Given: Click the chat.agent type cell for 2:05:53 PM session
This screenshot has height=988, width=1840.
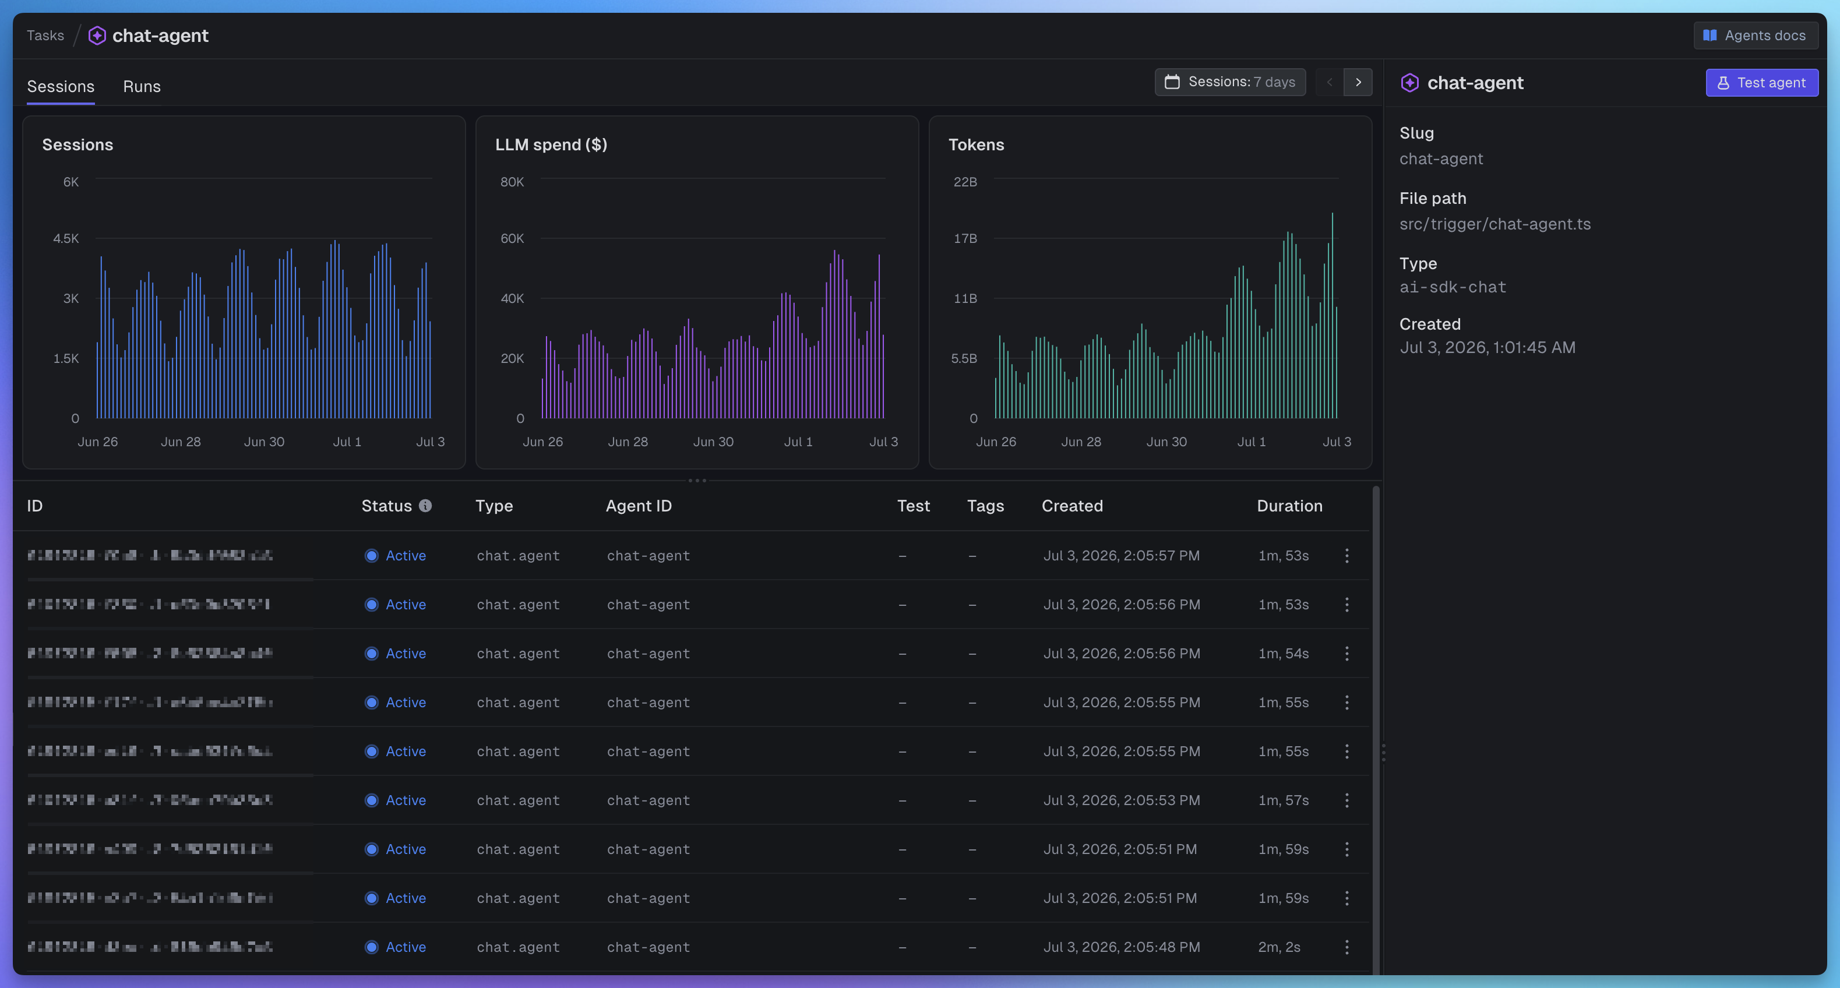Looking at the screenshot, I should pyautogui.click(x=519, y=800).
